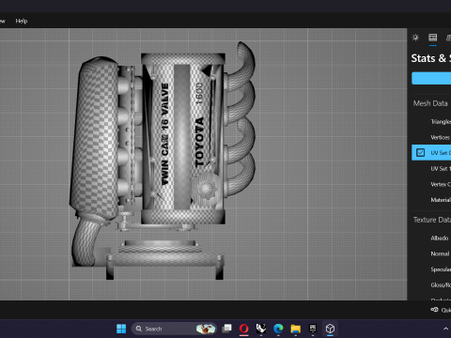
Task: Select the Gloss/Roughness texture row
Action: 431,285
